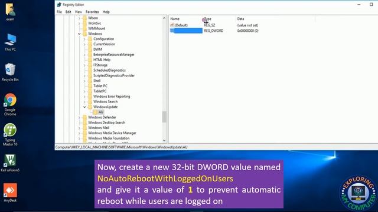Image resolution: width=378 pixels, height=212 pixels.
Task: Expand the Windows Defender key
Action: click(79, 117)
